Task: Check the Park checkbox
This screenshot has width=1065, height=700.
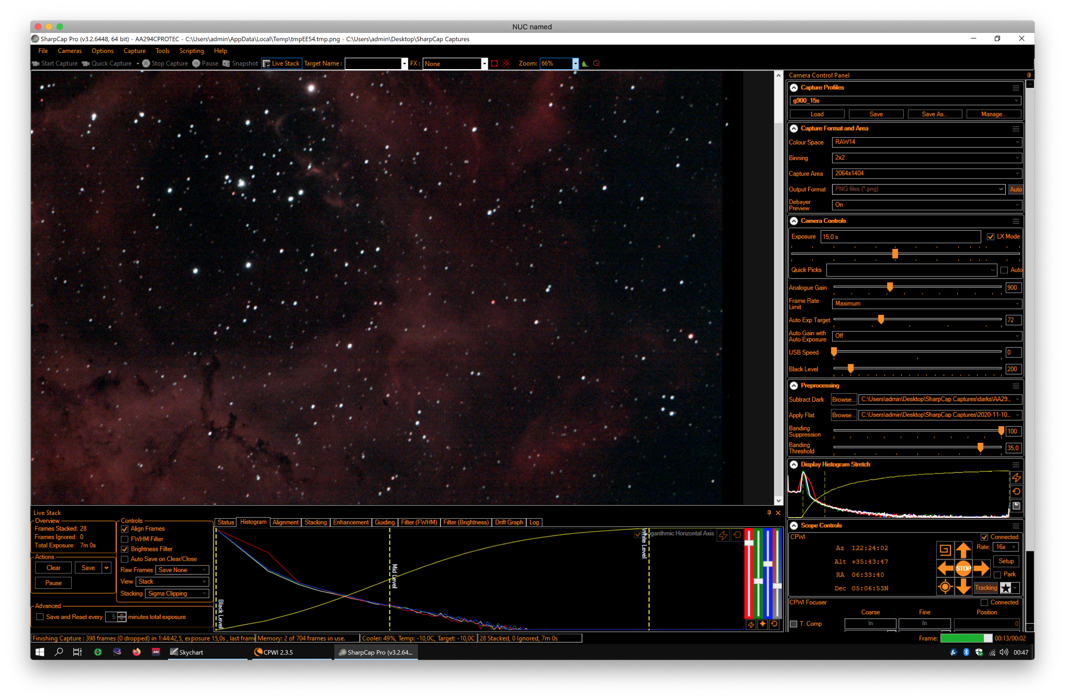Action: pyautogui.click(x=997, y=575)
